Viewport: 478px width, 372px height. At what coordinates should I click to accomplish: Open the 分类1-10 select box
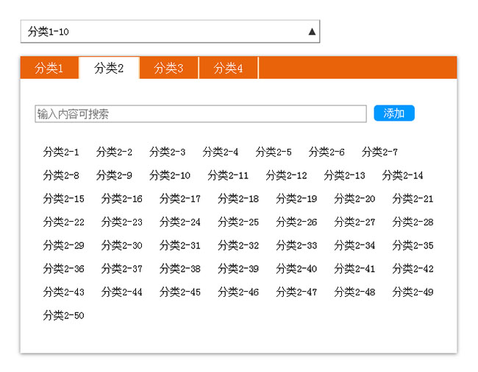(x=169, y=32)
